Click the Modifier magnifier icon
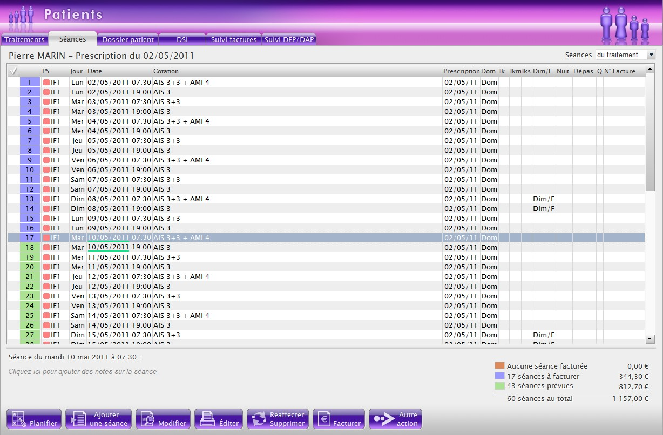 147,419
